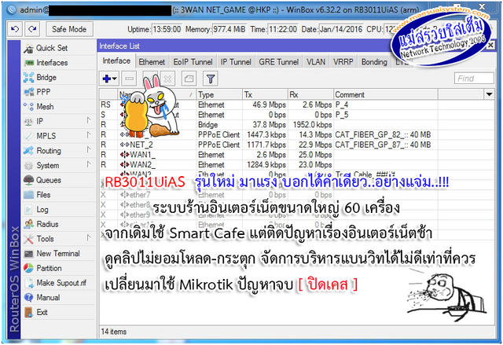Image resolution: width=503 pixels, height=345 pixels.
Task: Click the Memory 977.4 MiB field
Action: pyautogui.click(x=229, y=29)
